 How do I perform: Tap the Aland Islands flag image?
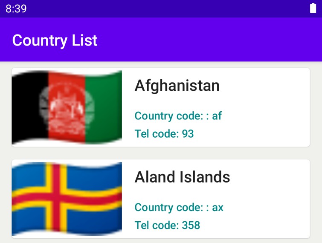(x=67, y=199)
